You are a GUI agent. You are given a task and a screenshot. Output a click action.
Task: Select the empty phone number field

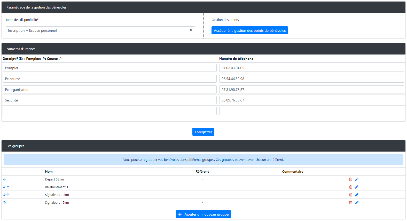click(311, 111)
